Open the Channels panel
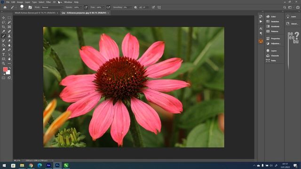The width and height of the screenshot is (301, 169). pyautogui.click(x=273, y=56)
